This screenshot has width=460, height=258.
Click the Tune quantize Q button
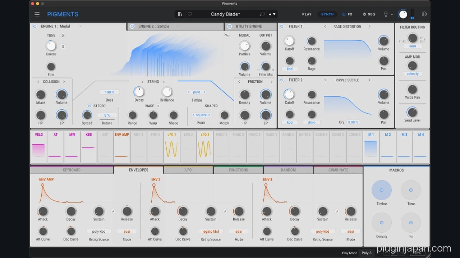coord(63,46)
